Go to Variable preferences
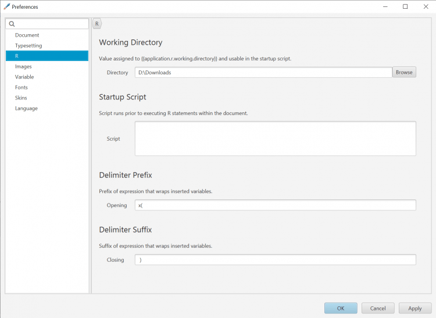This screenshot has height=318, width=436. click(24, 77)
